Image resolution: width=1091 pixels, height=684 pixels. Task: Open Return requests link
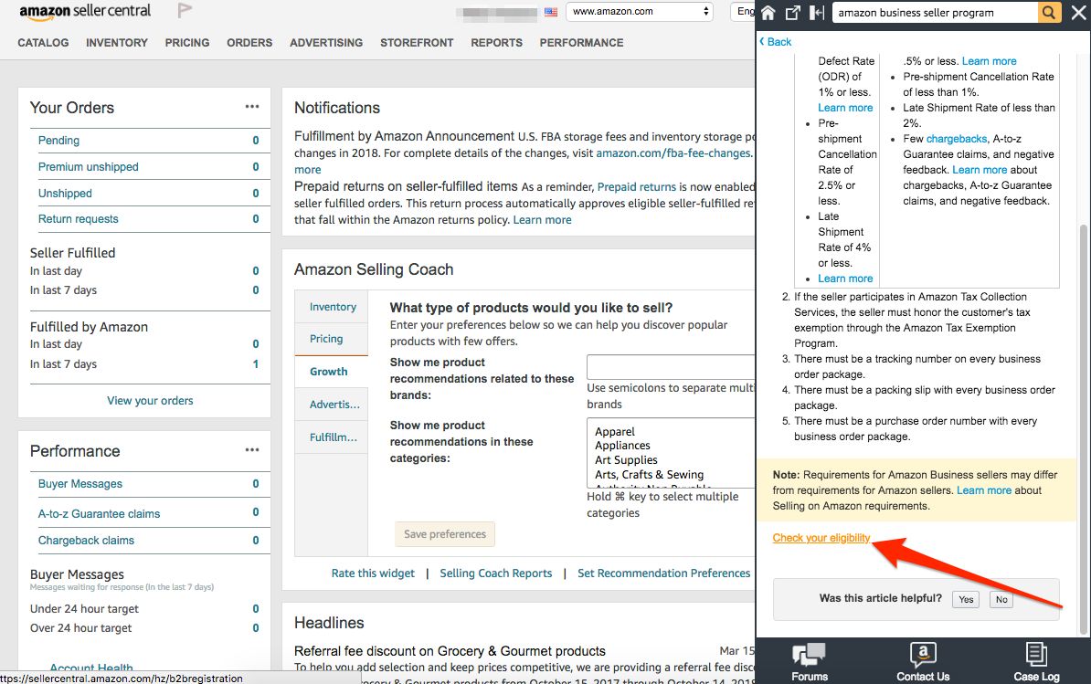[x=78, y=219]
